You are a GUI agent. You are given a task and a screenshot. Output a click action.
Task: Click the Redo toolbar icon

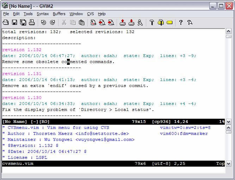tap(52, 23)
